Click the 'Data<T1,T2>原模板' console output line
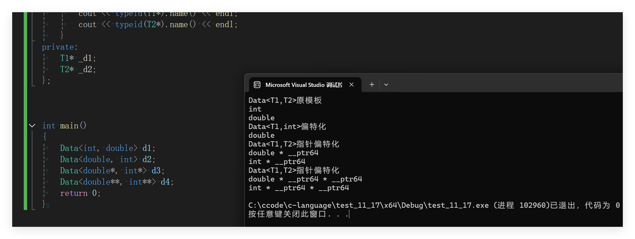This screenshot has height=239, width=635. 285,100
